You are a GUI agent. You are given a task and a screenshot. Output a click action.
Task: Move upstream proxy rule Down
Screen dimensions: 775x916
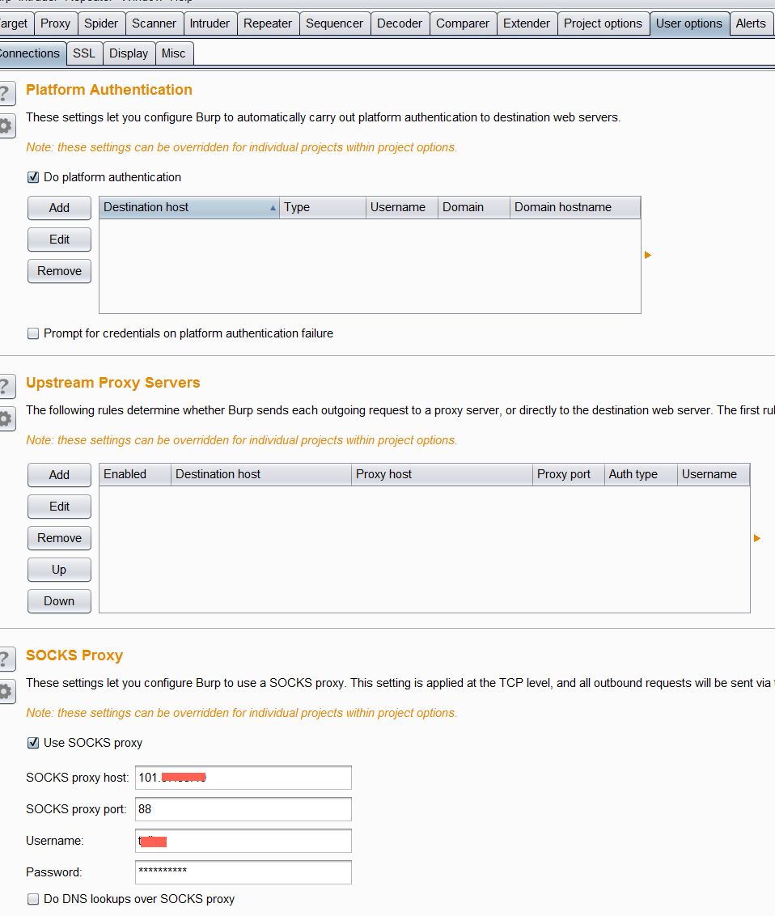click(60, 601)
